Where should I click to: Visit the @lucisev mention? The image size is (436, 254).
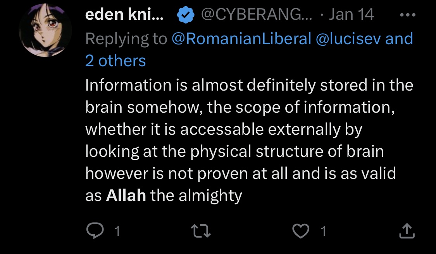(348, 39)
